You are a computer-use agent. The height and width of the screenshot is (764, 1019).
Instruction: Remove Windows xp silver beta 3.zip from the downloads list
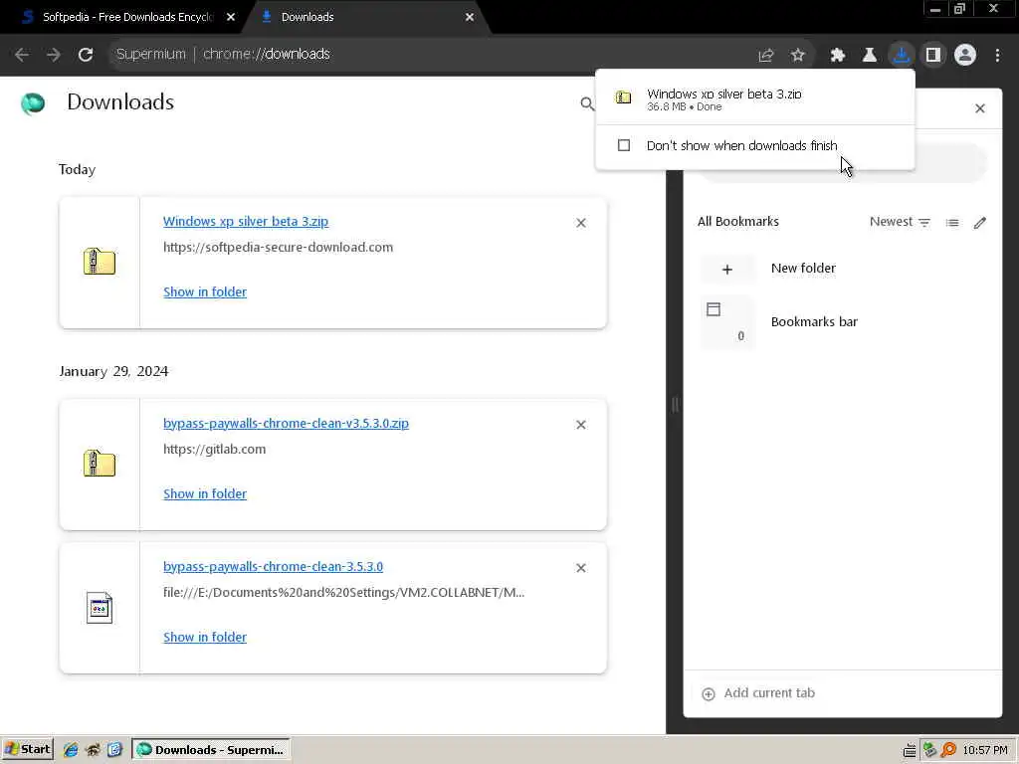581,223
